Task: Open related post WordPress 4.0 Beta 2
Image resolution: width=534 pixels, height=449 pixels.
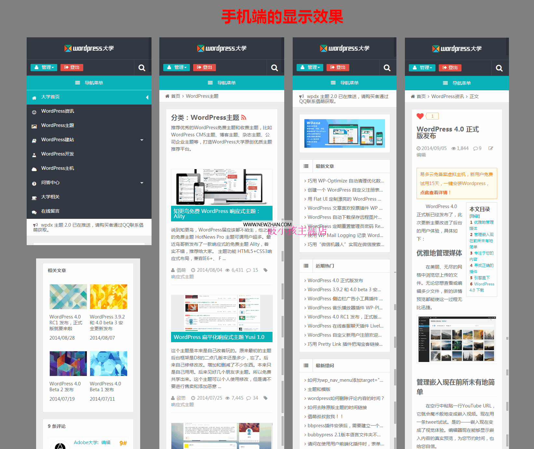Action: click(68, 364)
